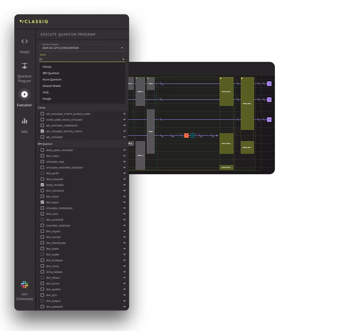
Task: Expand ibm_hanoi details chevron
Action: [124, 196]
